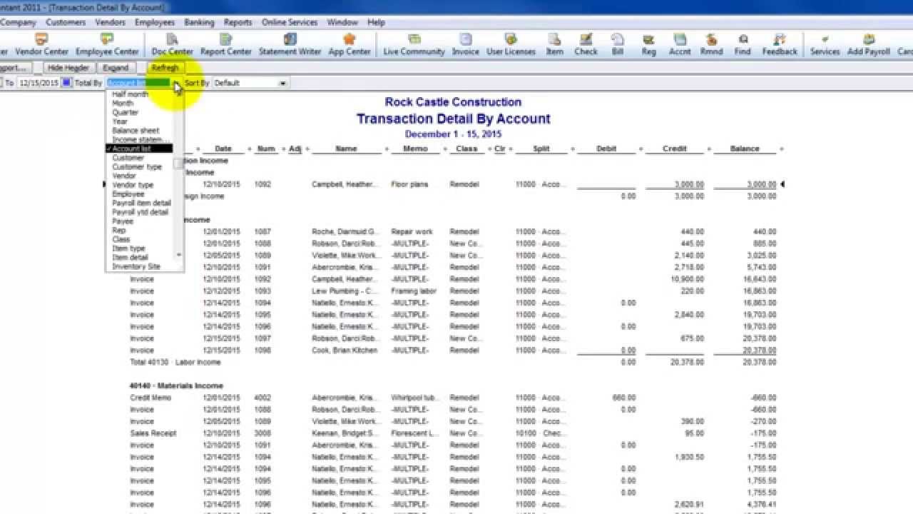
Task: Click the Sales Receipt row 3008
Action: point(452,433)
